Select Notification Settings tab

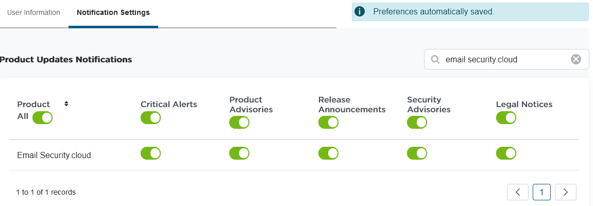coord(113,12)
